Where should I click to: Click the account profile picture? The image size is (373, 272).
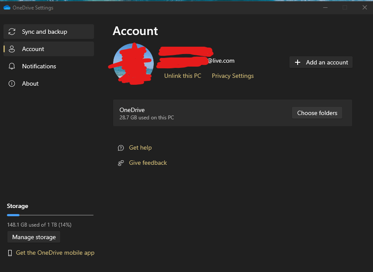[133, 63]
